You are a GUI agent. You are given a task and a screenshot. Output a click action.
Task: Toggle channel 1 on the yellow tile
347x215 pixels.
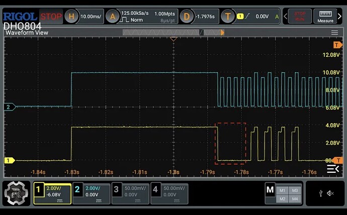click(x=52, y=193)
